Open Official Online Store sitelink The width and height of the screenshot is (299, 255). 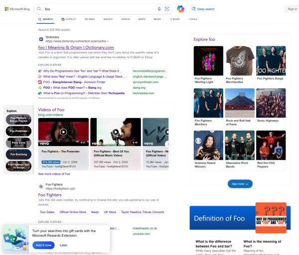coord(73,212)
